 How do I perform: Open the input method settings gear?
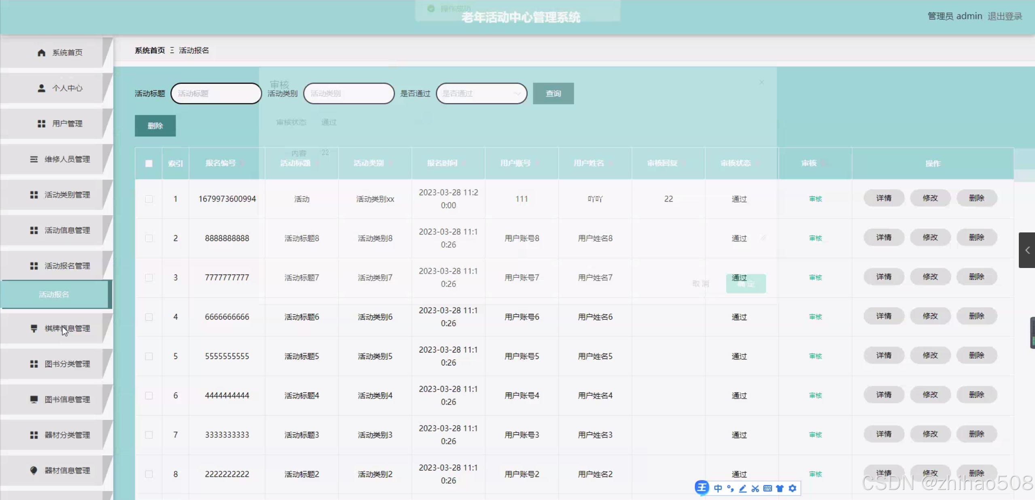[x=793, y=488]
